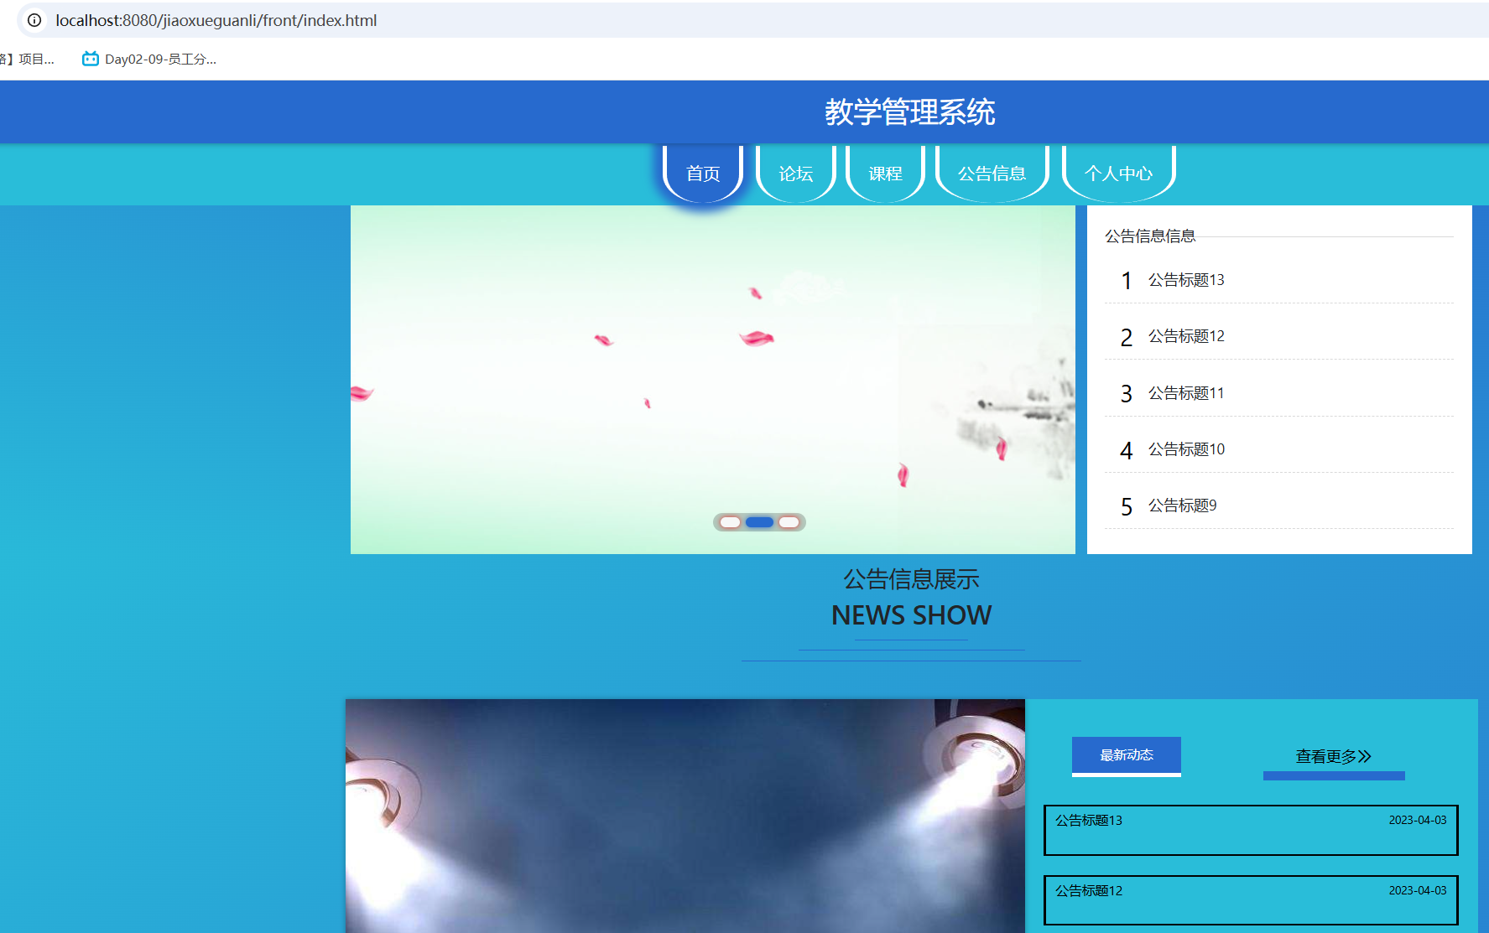Click the address bar URL
Viewport: 1489px width, 933px height.
tap(216, 20)
